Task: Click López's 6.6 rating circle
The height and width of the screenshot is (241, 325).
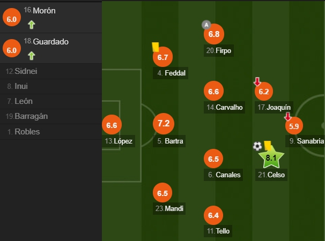Action: click(x=112, y=126)
